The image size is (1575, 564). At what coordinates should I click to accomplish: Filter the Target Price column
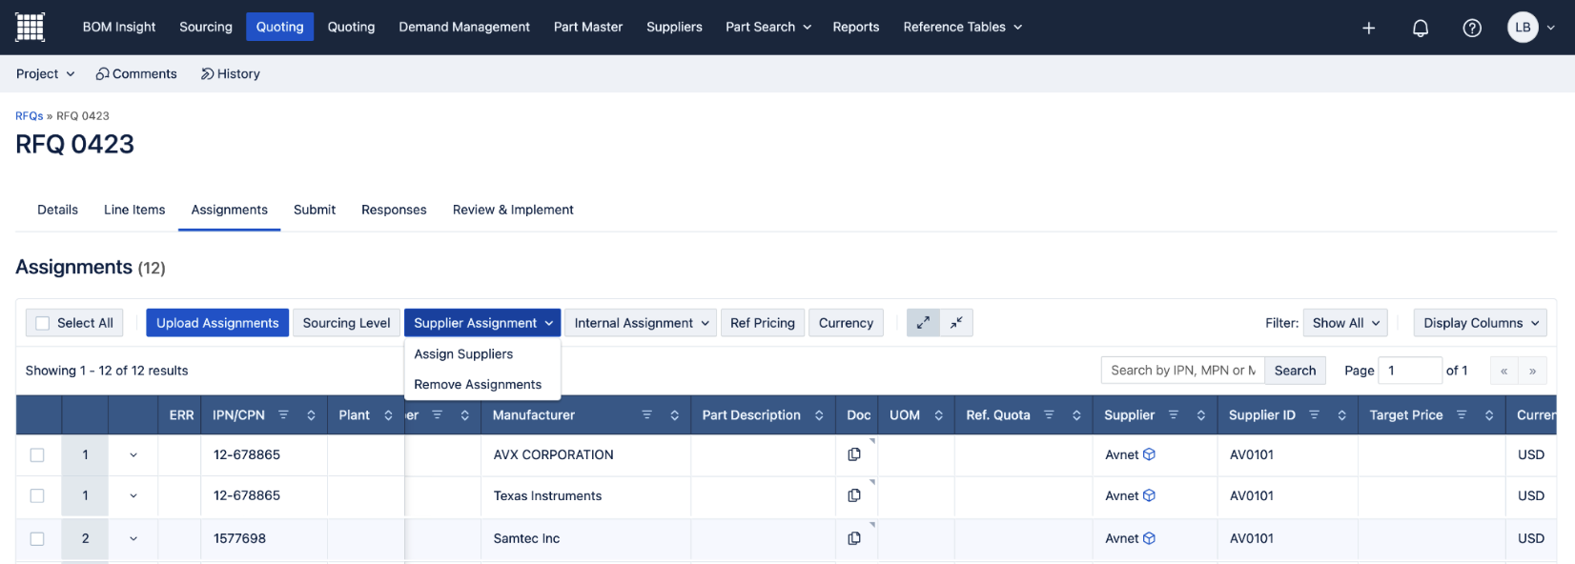click(x=1462, y=415)
